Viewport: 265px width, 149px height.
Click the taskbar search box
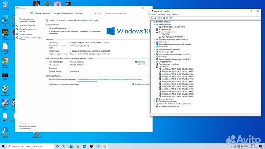30,146
